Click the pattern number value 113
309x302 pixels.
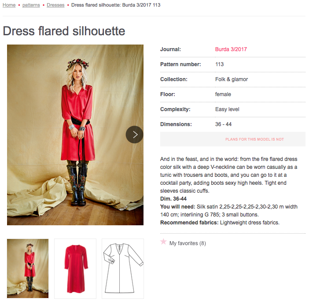point(220,64)
